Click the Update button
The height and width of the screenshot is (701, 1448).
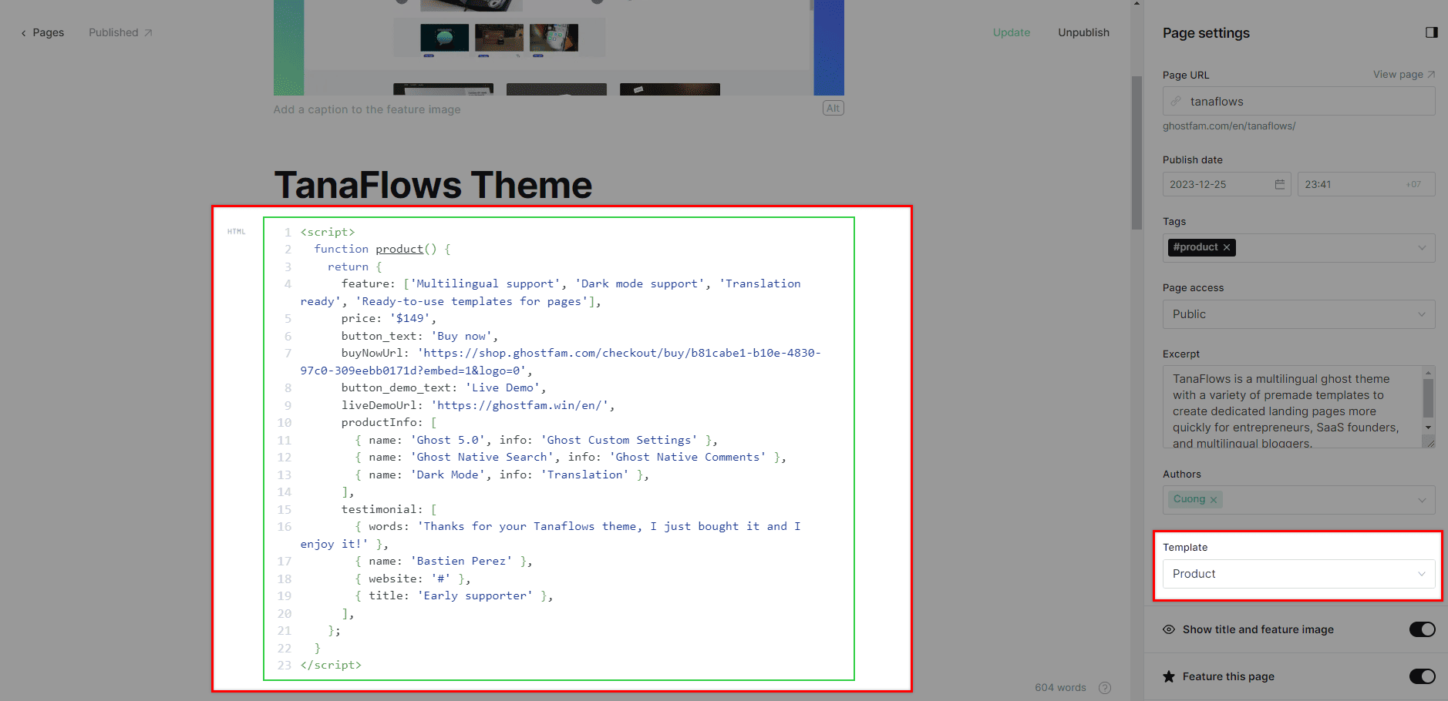click(1011, 32)
